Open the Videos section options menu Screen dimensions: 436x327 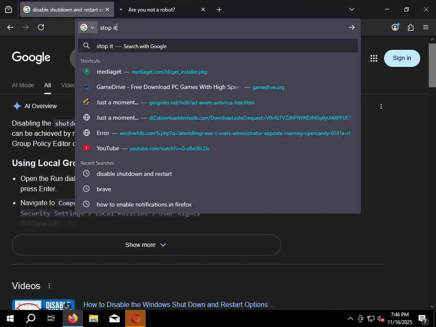point(49,286)
